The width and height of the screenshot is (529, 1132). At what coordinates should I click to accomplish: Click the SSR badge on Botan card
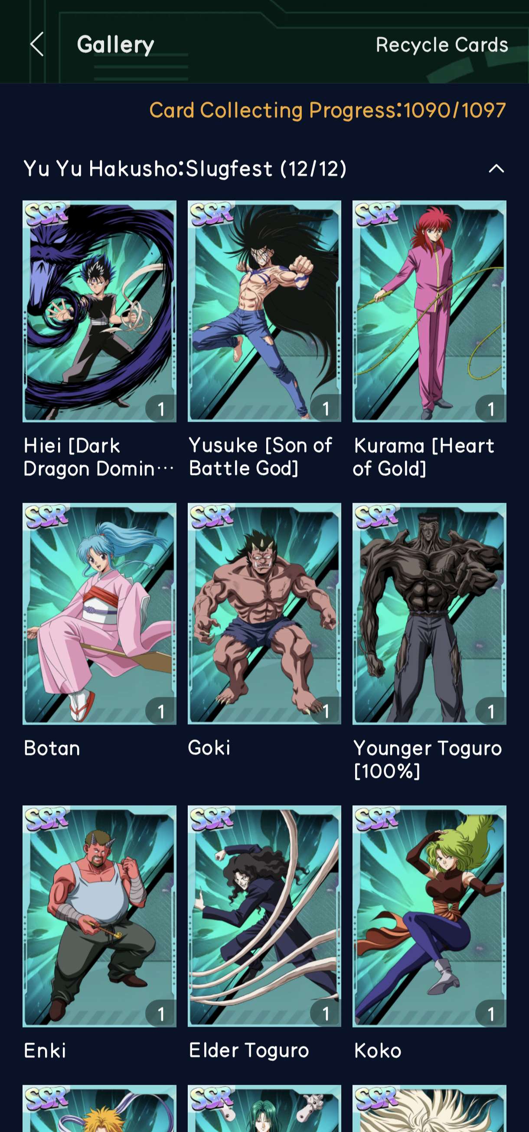46,516
